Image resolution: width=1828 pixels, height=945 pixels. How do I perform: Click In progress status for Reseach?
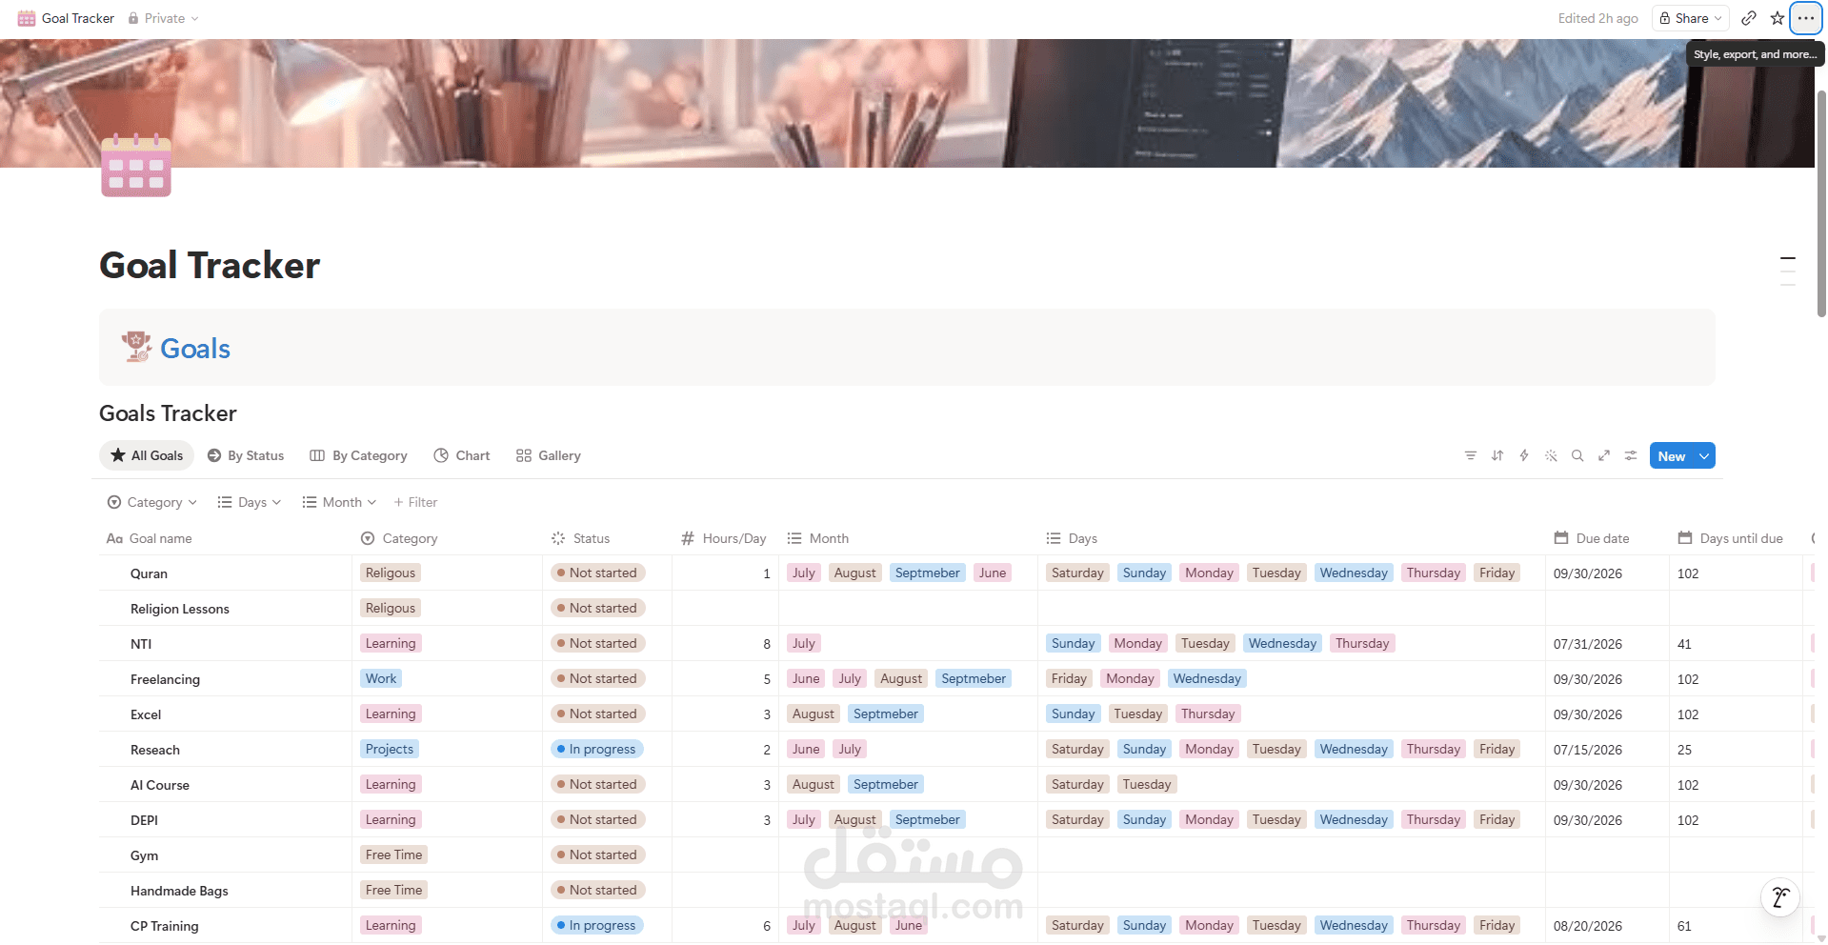(597, 749)
